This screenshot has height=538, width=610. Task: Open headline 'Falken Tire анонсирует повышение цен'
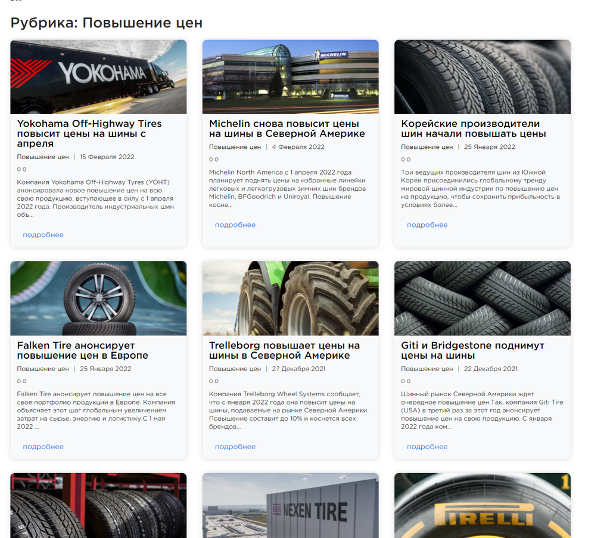[82, 350]
